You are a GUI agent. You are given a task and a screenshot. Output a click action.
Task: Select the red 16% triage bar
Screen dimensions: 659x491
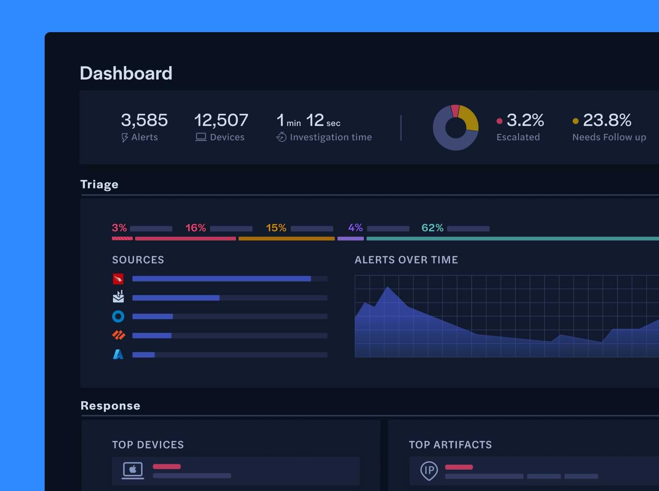(185, 238)
